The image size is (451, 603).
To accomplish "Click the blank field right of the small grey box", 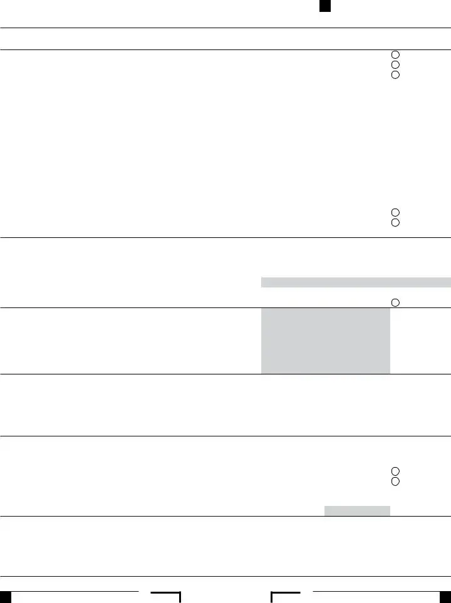I will 420,511.
